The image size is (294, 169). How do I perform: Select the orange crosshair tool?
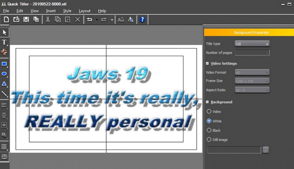(x=4, y=52)
